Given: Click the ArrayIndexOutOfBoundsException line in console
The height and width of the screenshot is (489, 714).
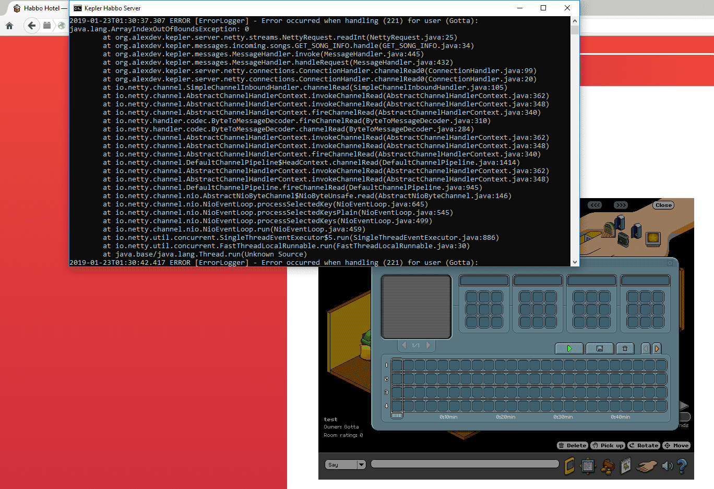Looking at the screenshot, I should coord(159,29).
